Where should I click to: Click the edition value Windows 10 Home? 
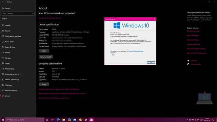[58, 68]
